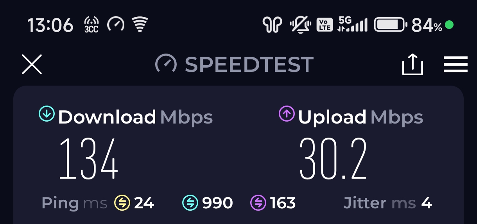
Task: Tap the Download Mbps label
Action: point(135,117)
